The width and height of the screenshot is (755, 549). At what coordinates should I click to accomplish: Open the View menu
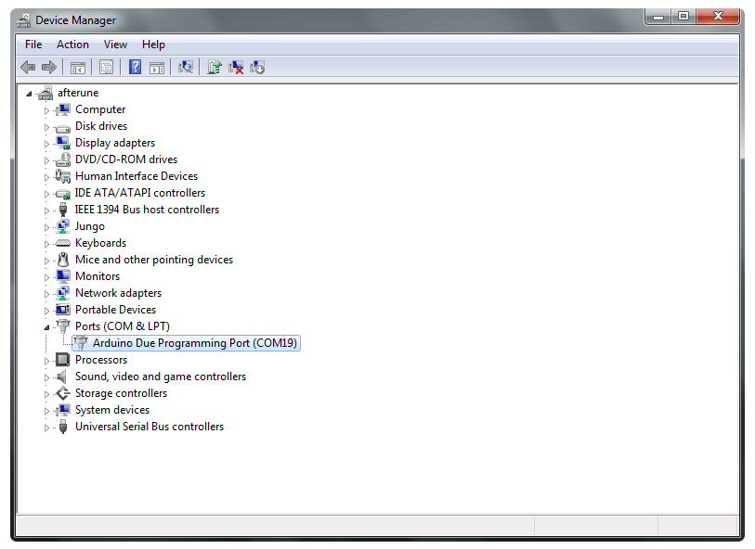click(115, 45)
